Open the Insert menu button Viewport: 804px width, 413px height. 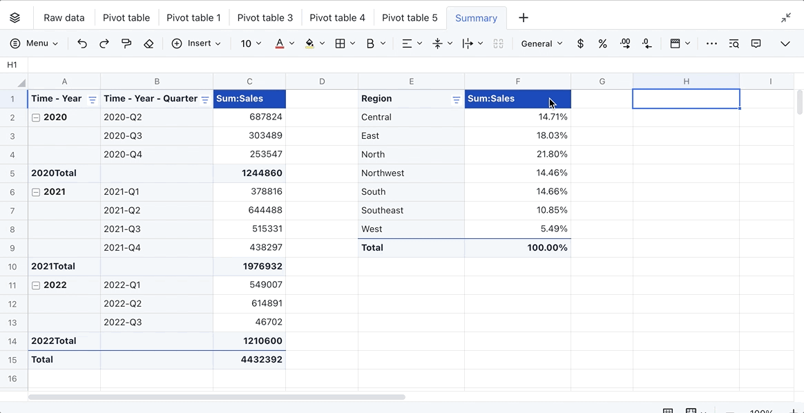(196, 44)
